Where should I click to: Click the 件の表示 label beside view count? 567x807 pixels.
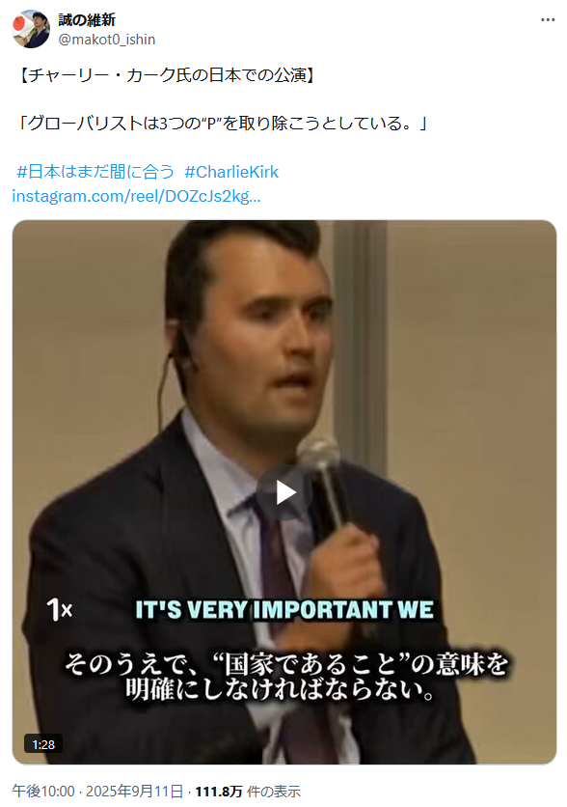pos(274,791)
